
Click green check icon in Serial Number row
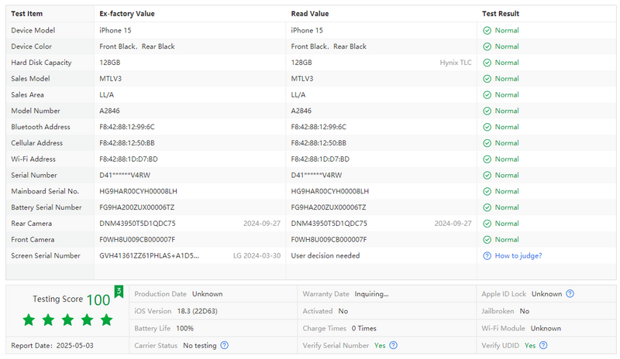pyautogui.click(x=487, y=176)
